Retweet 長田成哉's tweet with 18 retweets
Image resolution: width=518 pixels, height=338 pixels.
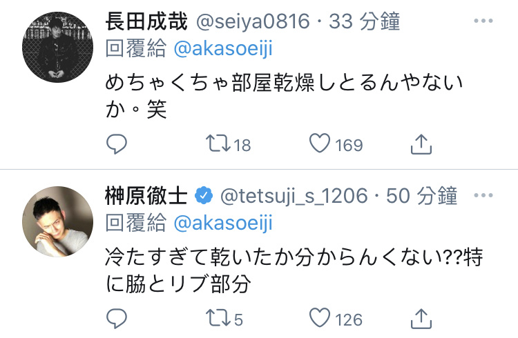click(x=218, y=143)
